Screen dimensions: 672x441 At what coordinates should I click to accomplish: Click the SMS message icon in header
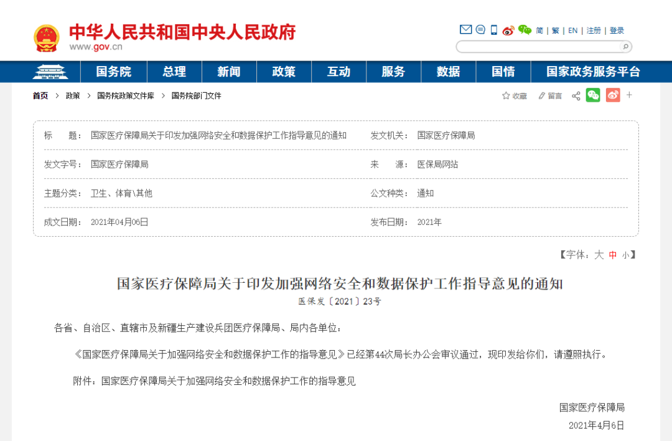tap(480, 29)
